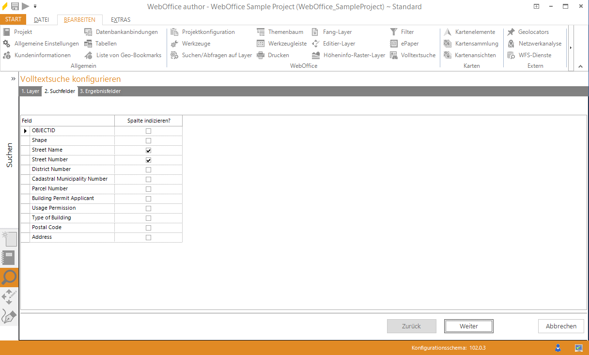The height and width of the screenshot is (355, 589).
Task: Click the magnifier search icon in sidebar
Action: 9,278
